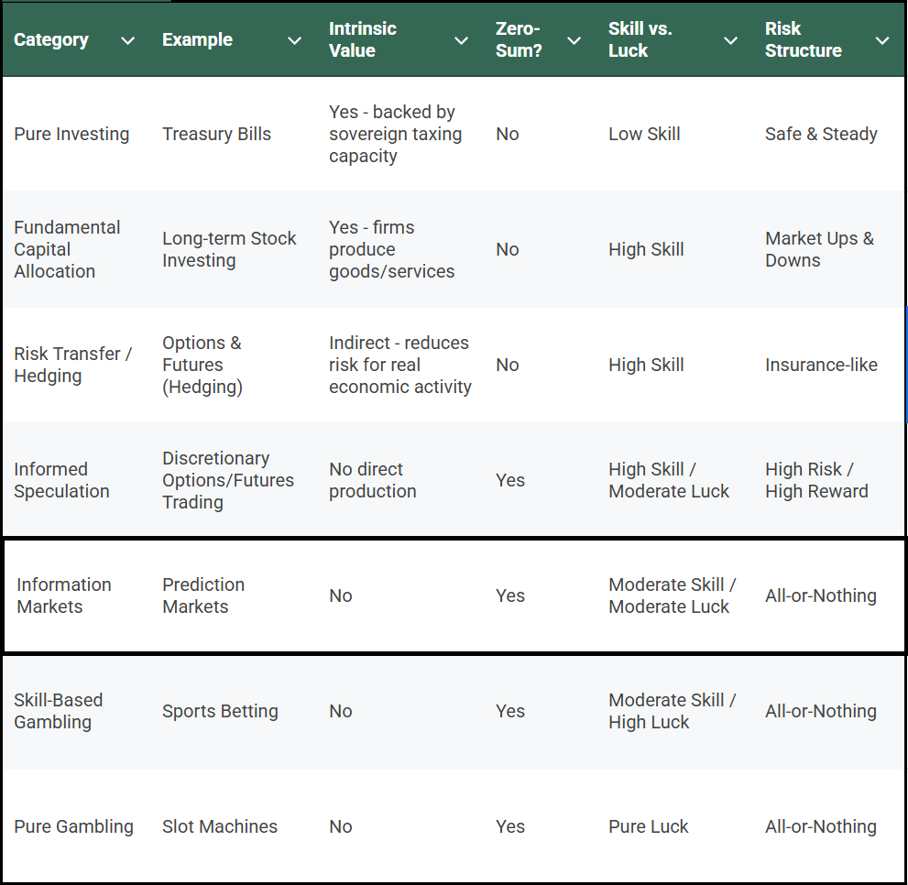This screenshot has height=885, width=908.
Task: Select Yes in Informed Speculation row
Action: point(510,479)
